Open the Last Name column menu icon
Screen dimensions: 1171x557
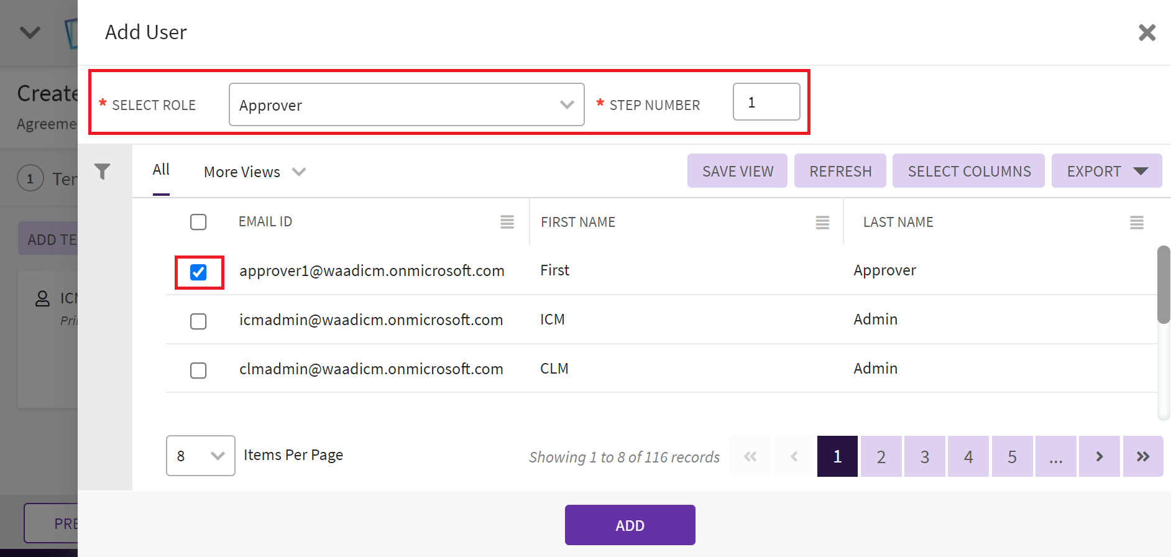click(1136, 223)
